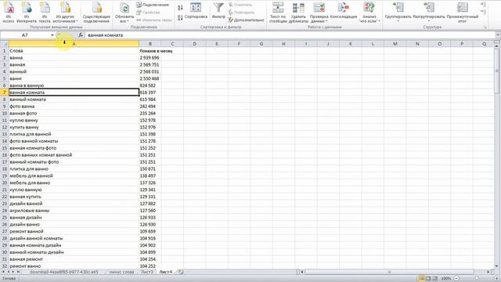Switch to Лист3 sheet tab
The image size is (501, 282).
click(x=147, y=272)
